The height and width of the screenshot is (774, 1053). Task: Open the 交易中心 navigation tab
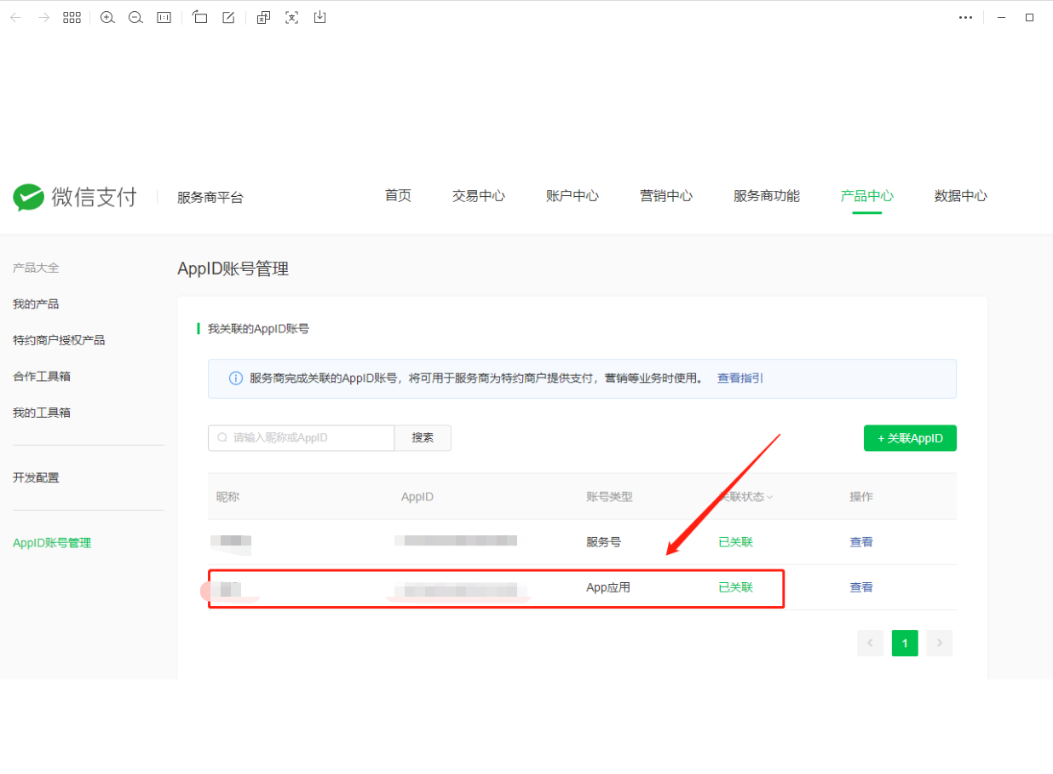click(478, 196)
